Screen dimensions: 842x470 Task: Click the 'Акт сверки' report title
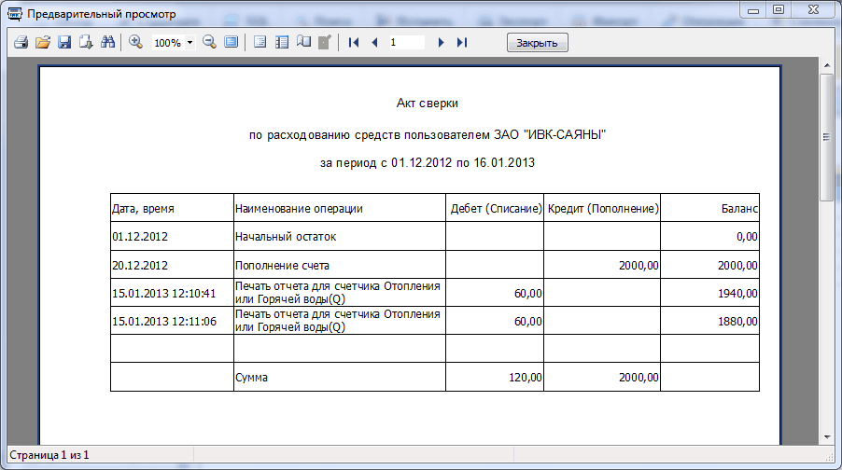click(427, 103)
